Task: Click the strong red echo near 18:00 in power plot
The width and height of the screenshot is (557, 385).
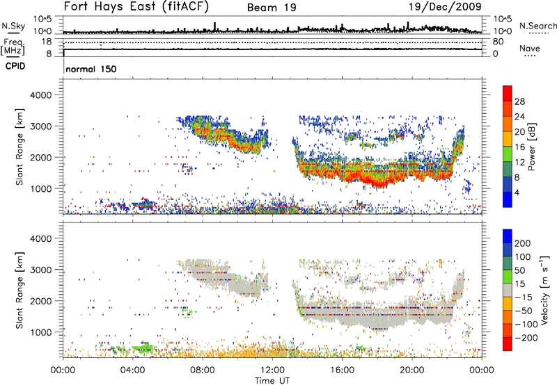Action: (x=379, y=182)
